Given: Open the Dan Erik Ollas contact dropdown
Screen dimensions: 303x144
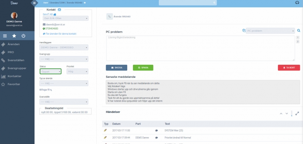Looking at the screenshot, I should [66, 18].
